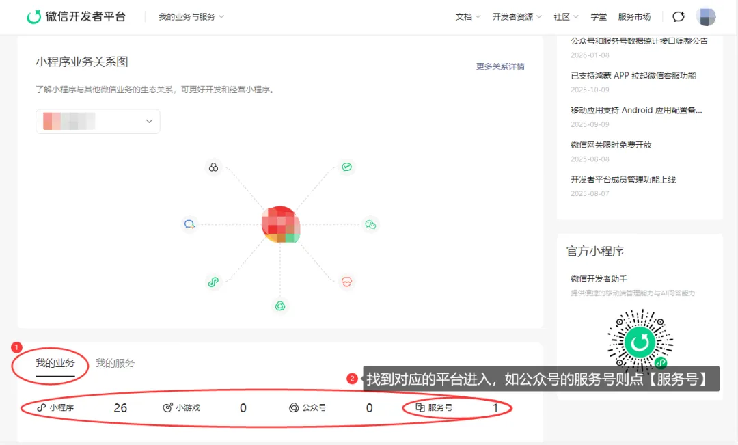Click the date 2025-09-09
Screen dimensions: 738x445
(590, 124)
